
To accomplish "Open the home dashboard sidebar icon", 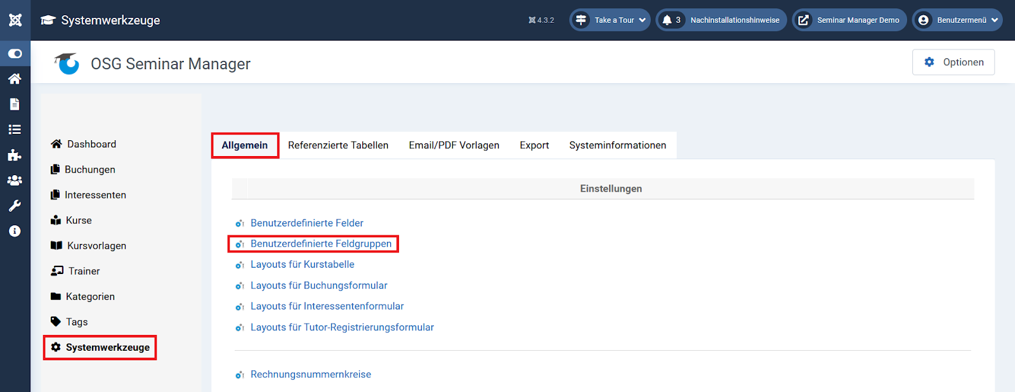I will 15,79.
